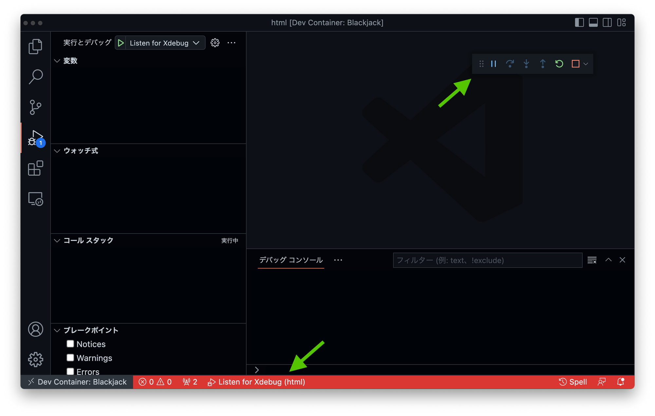Open the Remote Explorer icon
Image resolution: width=655 pixels, height=416 pixels.
tap(35, 199)
